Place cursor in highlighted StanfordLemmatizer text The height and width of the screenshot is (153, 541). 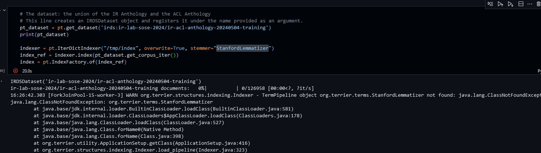tap(242, 48)
